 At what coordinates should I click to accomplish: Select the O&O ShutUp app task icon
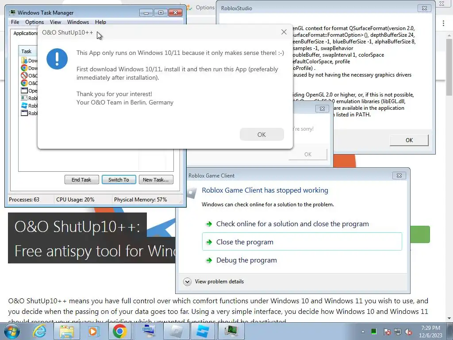pos(24,75)
